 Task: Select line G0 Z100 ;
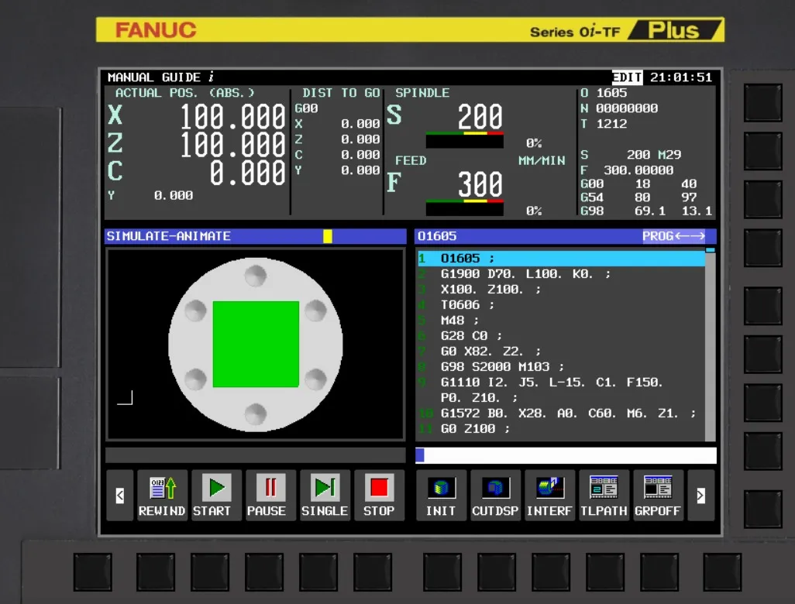coord(561,429)
